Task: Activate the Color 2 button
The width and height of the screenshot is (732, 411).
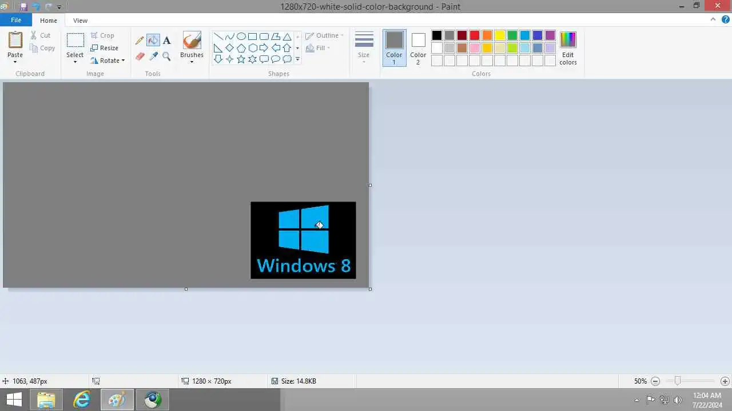Action: [x=418, y=48]
